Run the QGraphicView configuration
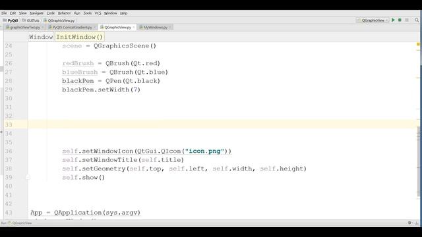The height and width of the screenshot is (237, 422). click(393, 20)
